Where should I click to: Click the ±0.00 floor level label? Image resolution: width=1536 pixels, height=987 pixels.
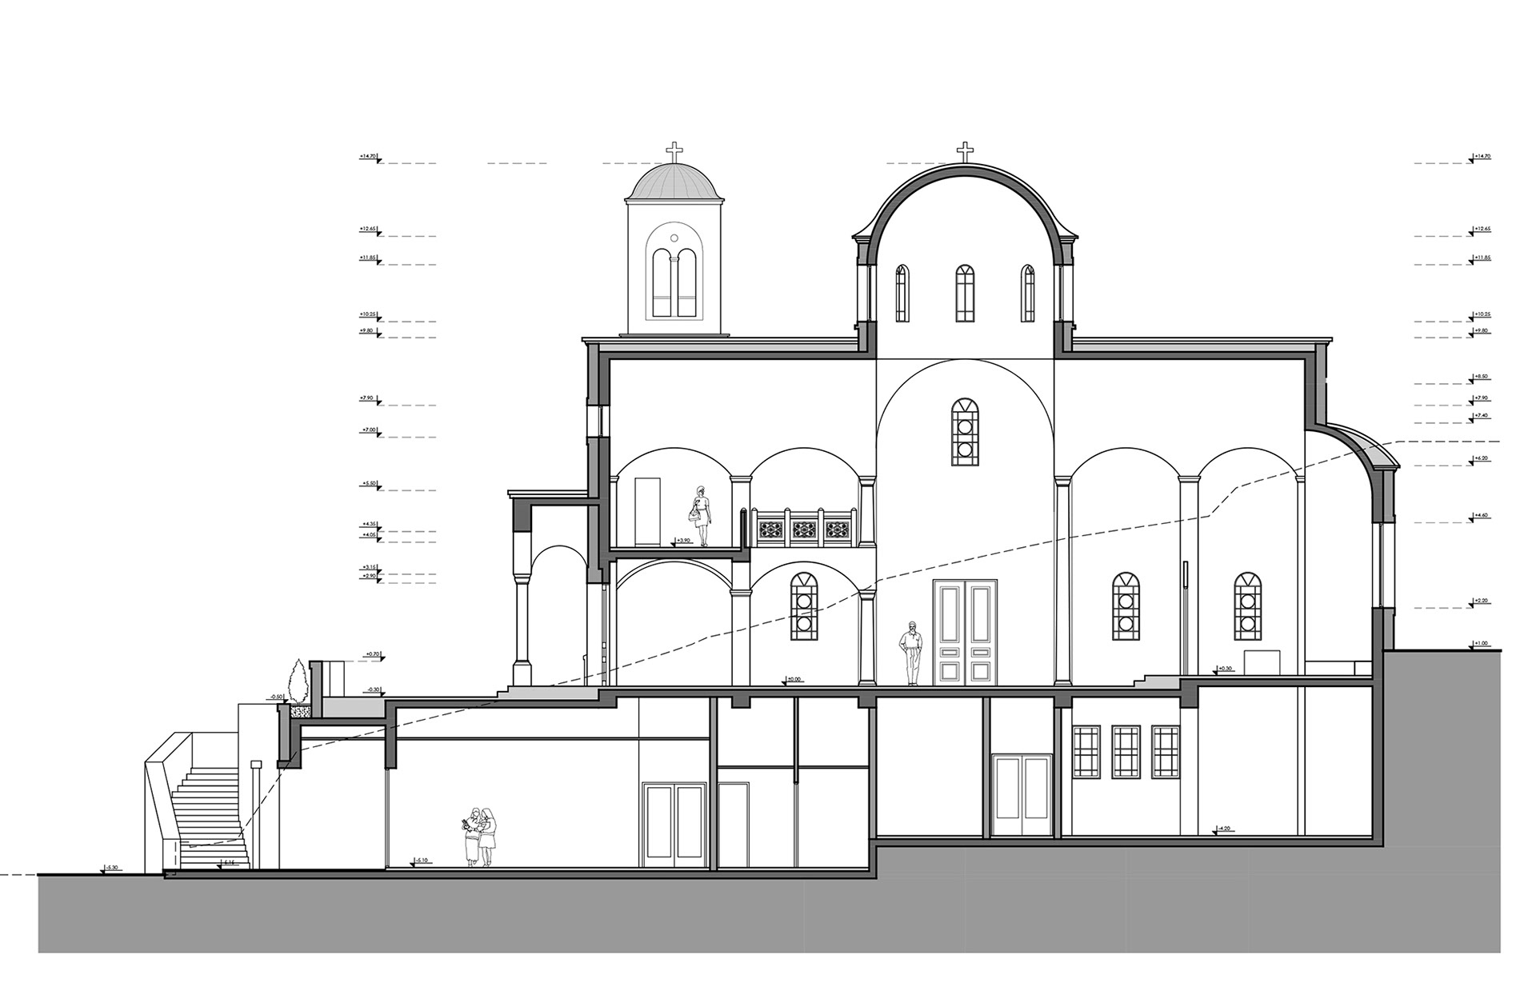[792, 680]
